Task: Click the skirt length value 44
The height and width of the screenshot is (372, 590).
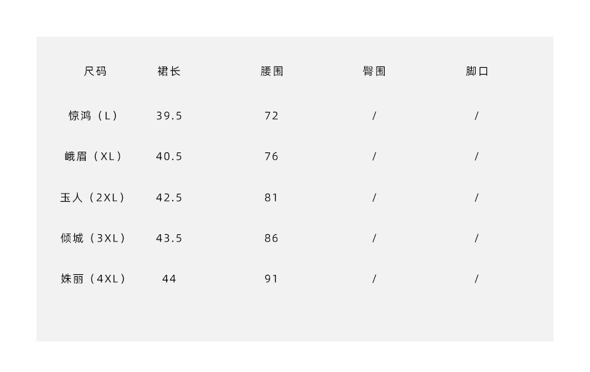Action: (169, 279)
